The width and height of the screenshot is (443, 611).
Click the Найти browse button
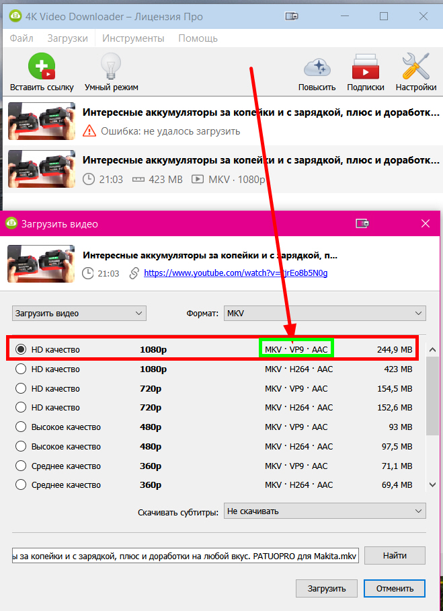click(x=395, y=556)
